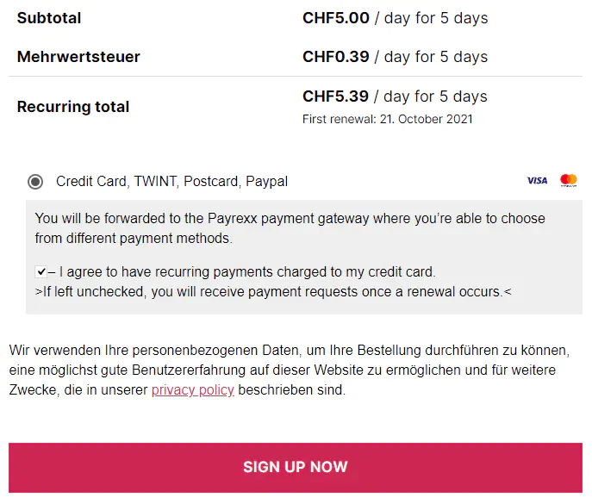Click the Payrexx payment gateway description
592x504 pixels.
click(x=290, y=227)
